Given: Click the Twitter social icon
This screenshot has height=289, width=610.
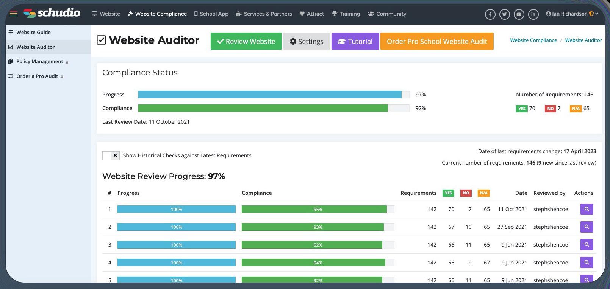Looking at the screenshot, I should pos(504,14).
